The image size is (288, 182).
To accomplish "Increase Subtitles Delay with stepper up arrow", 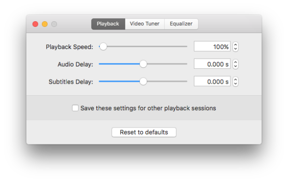I will point(235,79).
